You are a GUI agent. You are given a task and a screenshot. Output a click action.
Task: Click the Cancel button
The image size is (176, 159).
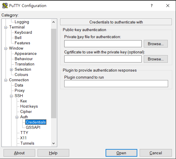click(x=156, y=153)
